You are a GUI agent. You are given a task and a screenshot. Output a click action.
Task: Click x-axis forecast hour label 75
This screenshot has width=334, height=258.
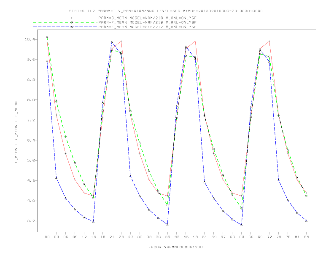tap(279, 237)
